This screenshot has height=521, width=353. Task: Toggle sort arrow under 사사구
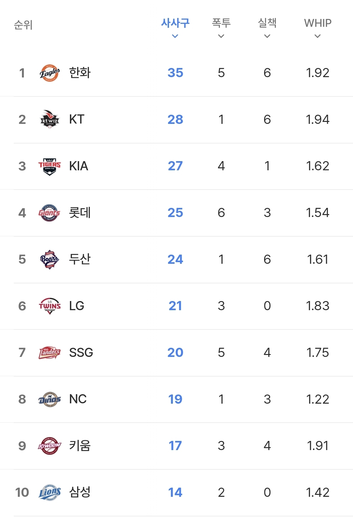175,36
